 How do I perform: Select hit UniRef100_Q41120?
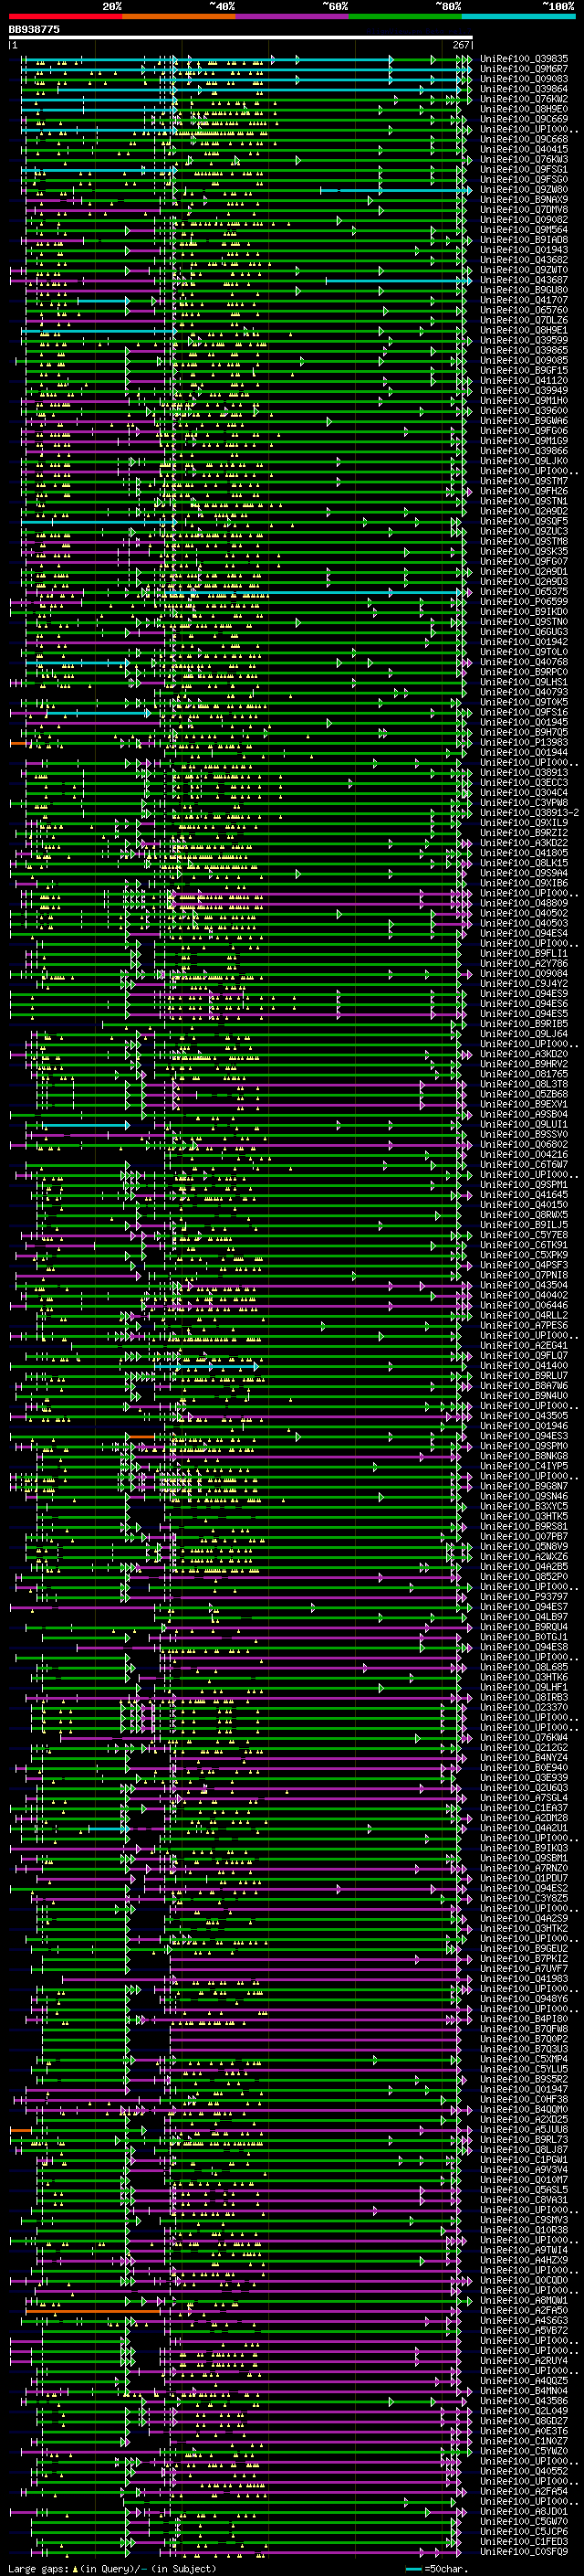tap(524, 380)
